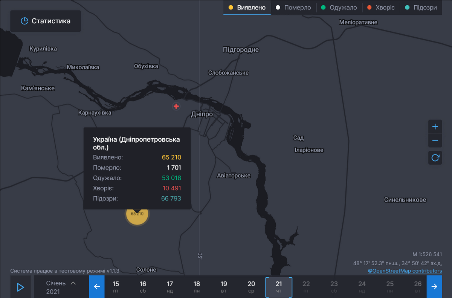Open the OpenStreetMap contributors link
This screenshot has height=298, width=452.
(405, 271)
